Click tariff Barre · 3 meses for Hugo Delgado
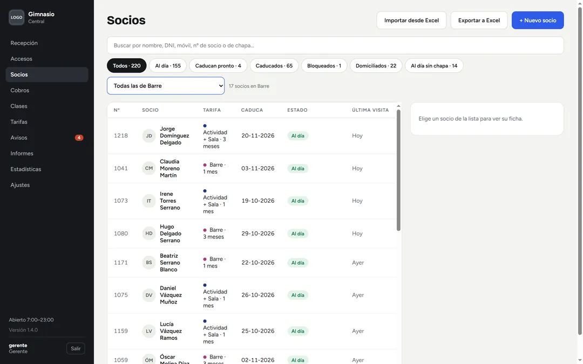 pyautogui.click(x=214, y=233)
